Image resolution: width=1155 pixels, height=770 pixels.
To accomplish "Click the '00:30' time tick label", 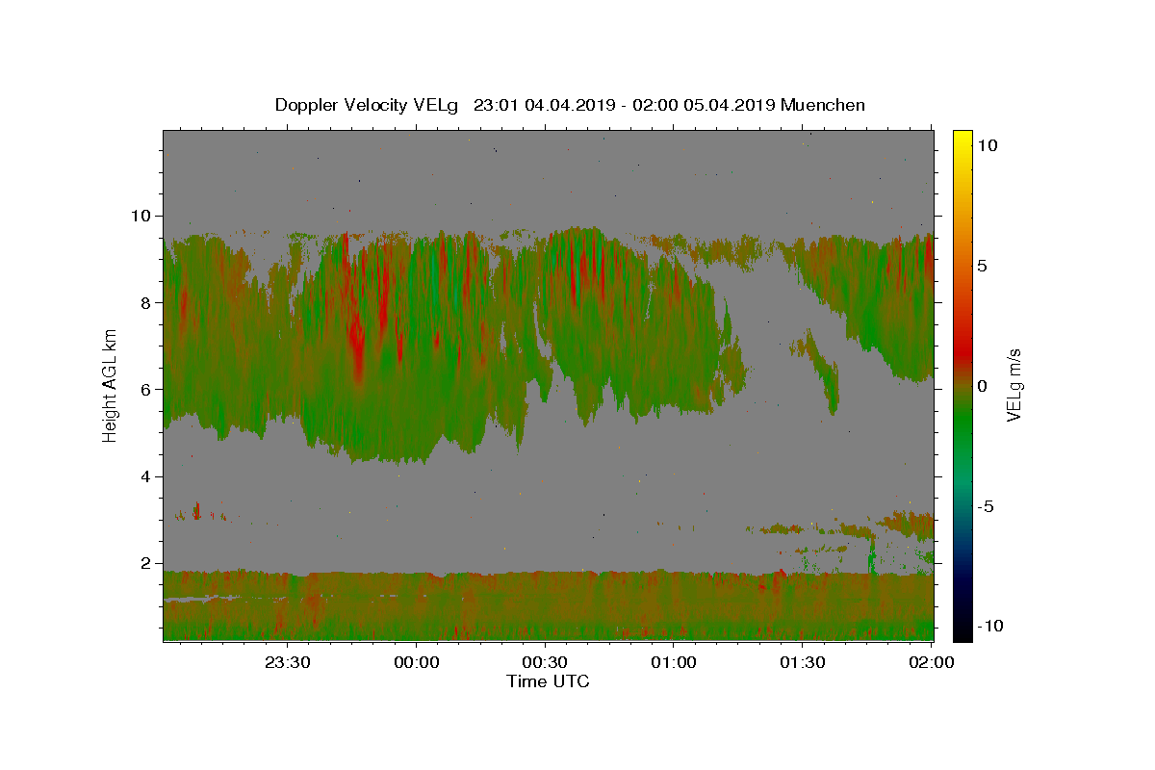I will (545, 663).
